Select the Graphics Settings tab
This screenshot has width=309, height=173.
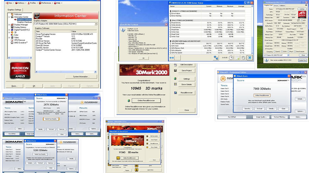click(x=15, y=10)
